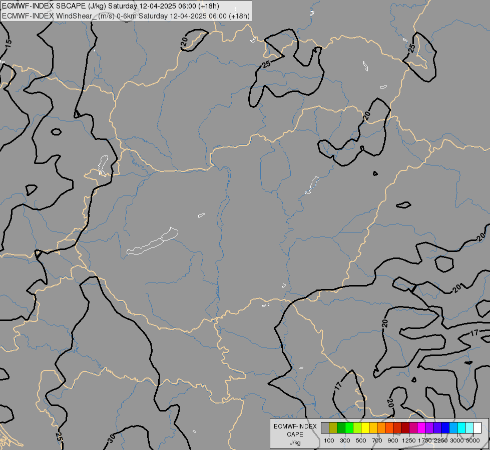Click the '30' wind shear contour label
Viewport: 490px width, 450px height.
112,438
